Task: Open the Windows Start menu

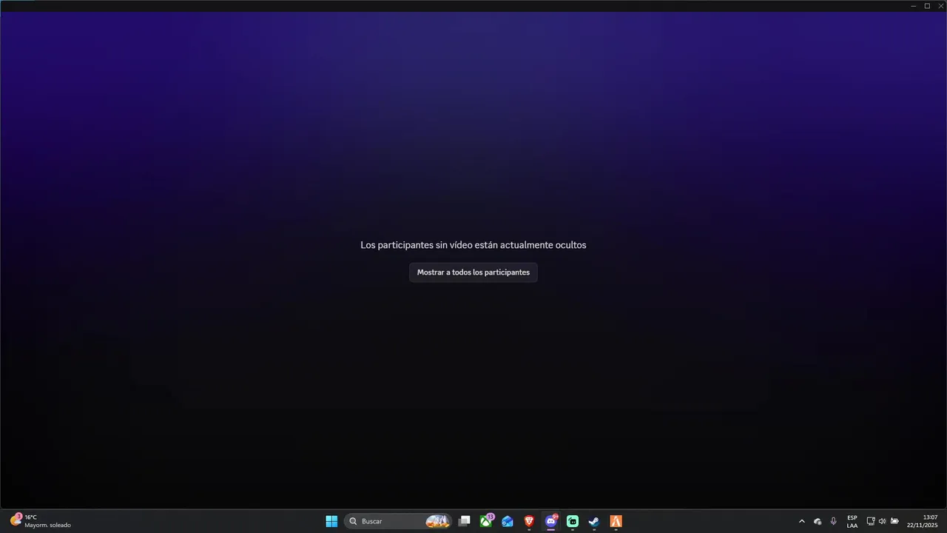Action: [x=331, y=521]
